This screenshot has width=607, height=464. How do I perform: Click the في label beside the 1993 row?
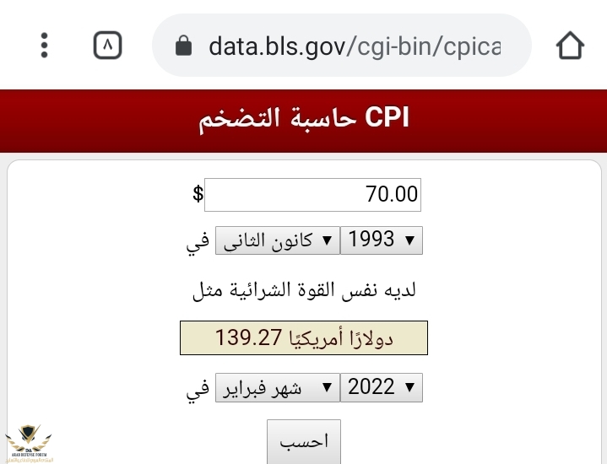point(198,241)
